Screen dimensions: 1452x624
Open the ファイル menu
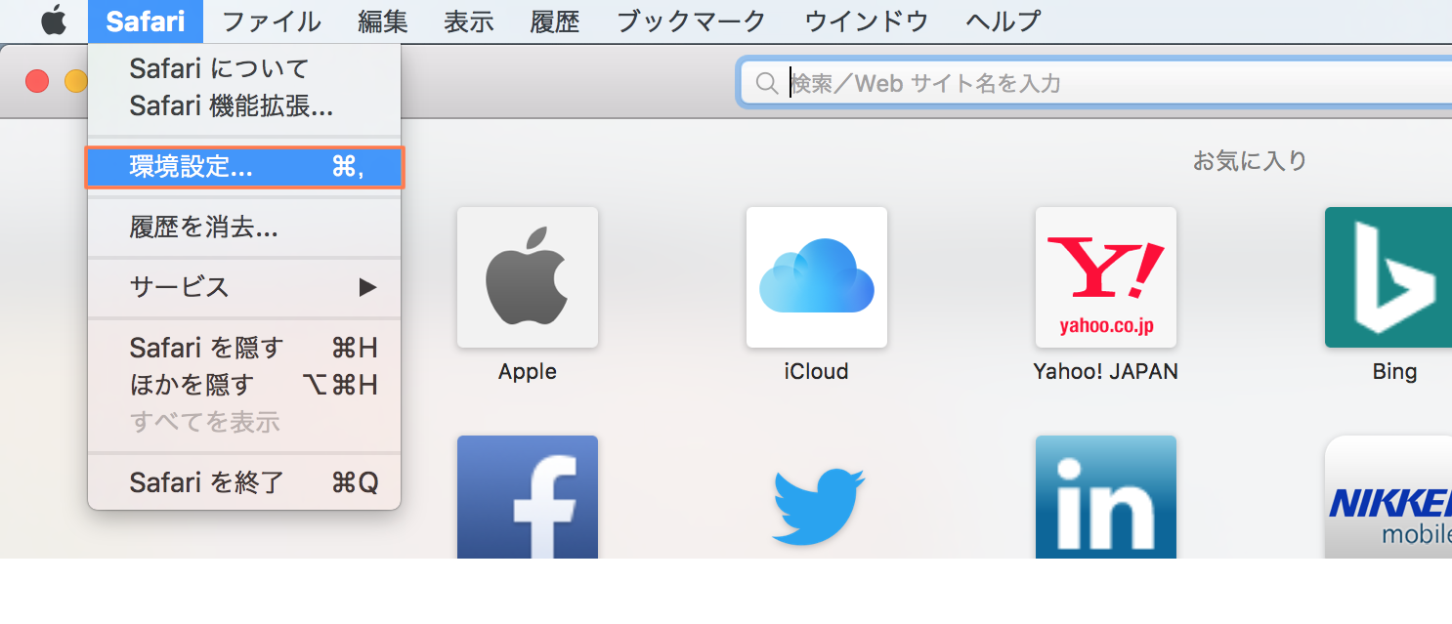[271, 21]
